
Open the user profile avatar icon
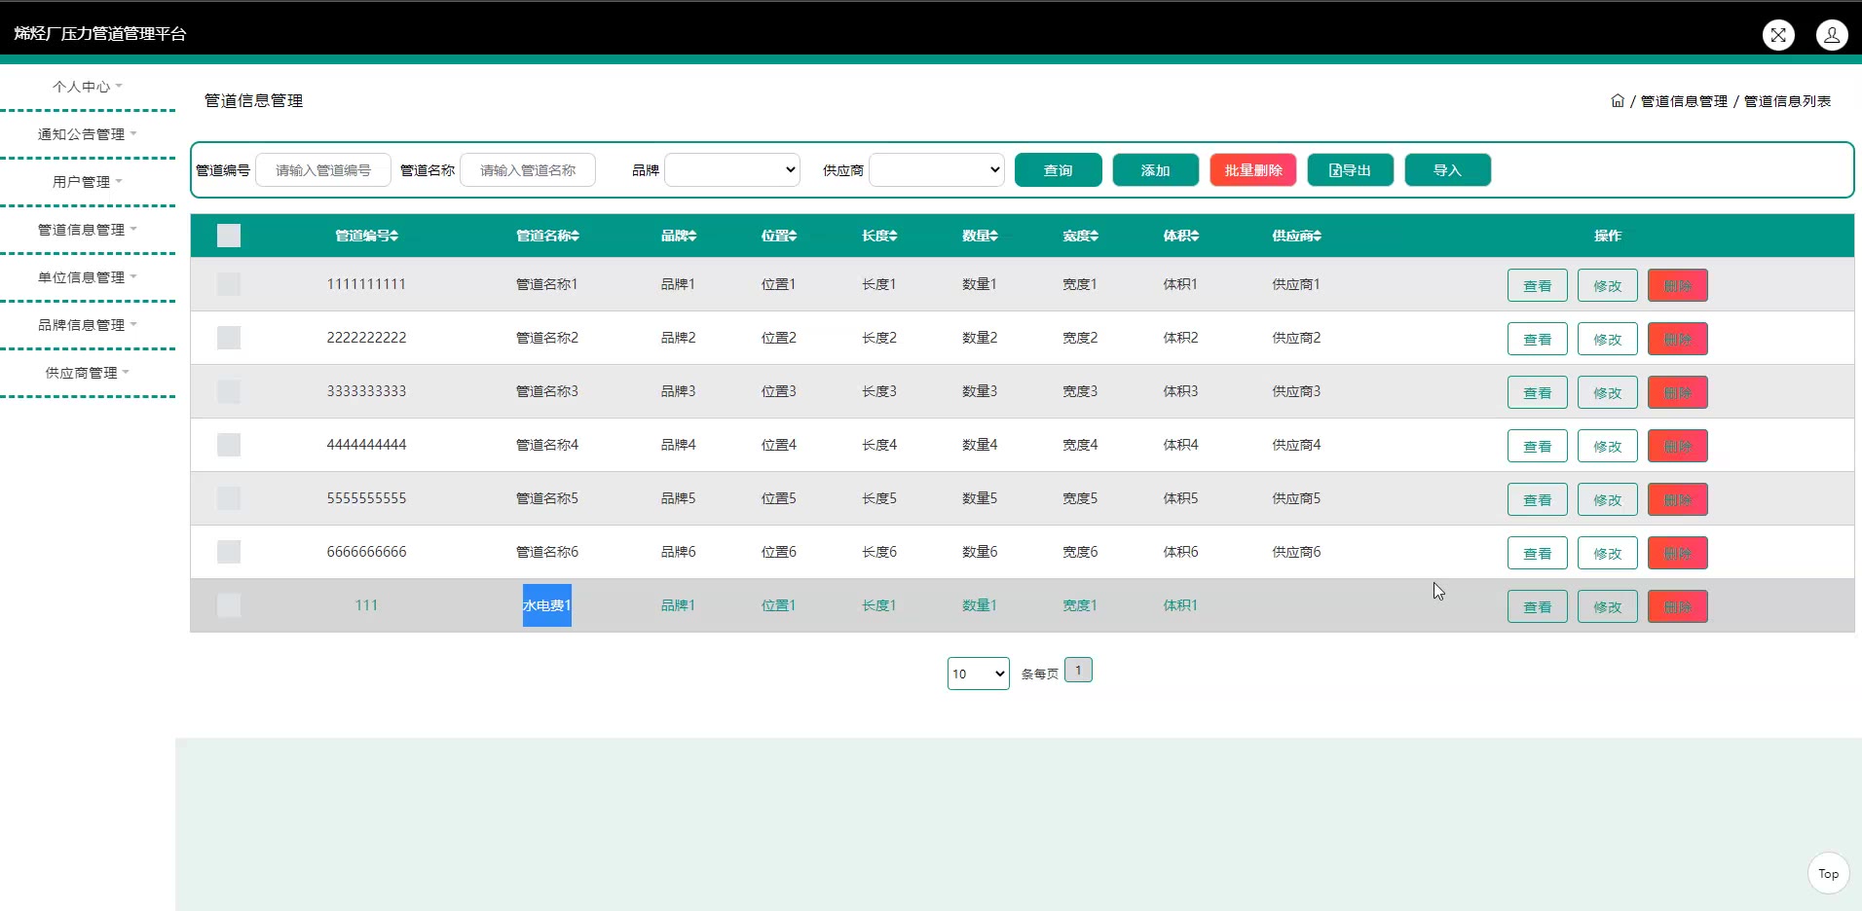pyautogui.click(x=1832, y=35)
